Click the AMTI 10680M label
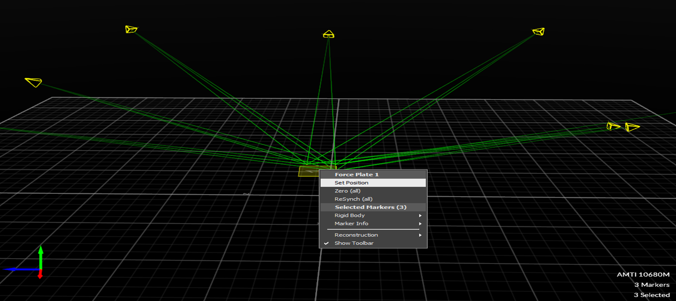This screenshot has width=676, height=301. click(x=643, y=275)
